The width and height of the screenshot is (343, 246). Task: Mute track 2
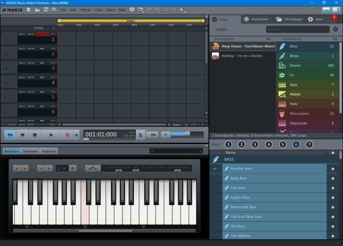pyautogui.click(x=31, y=49)
